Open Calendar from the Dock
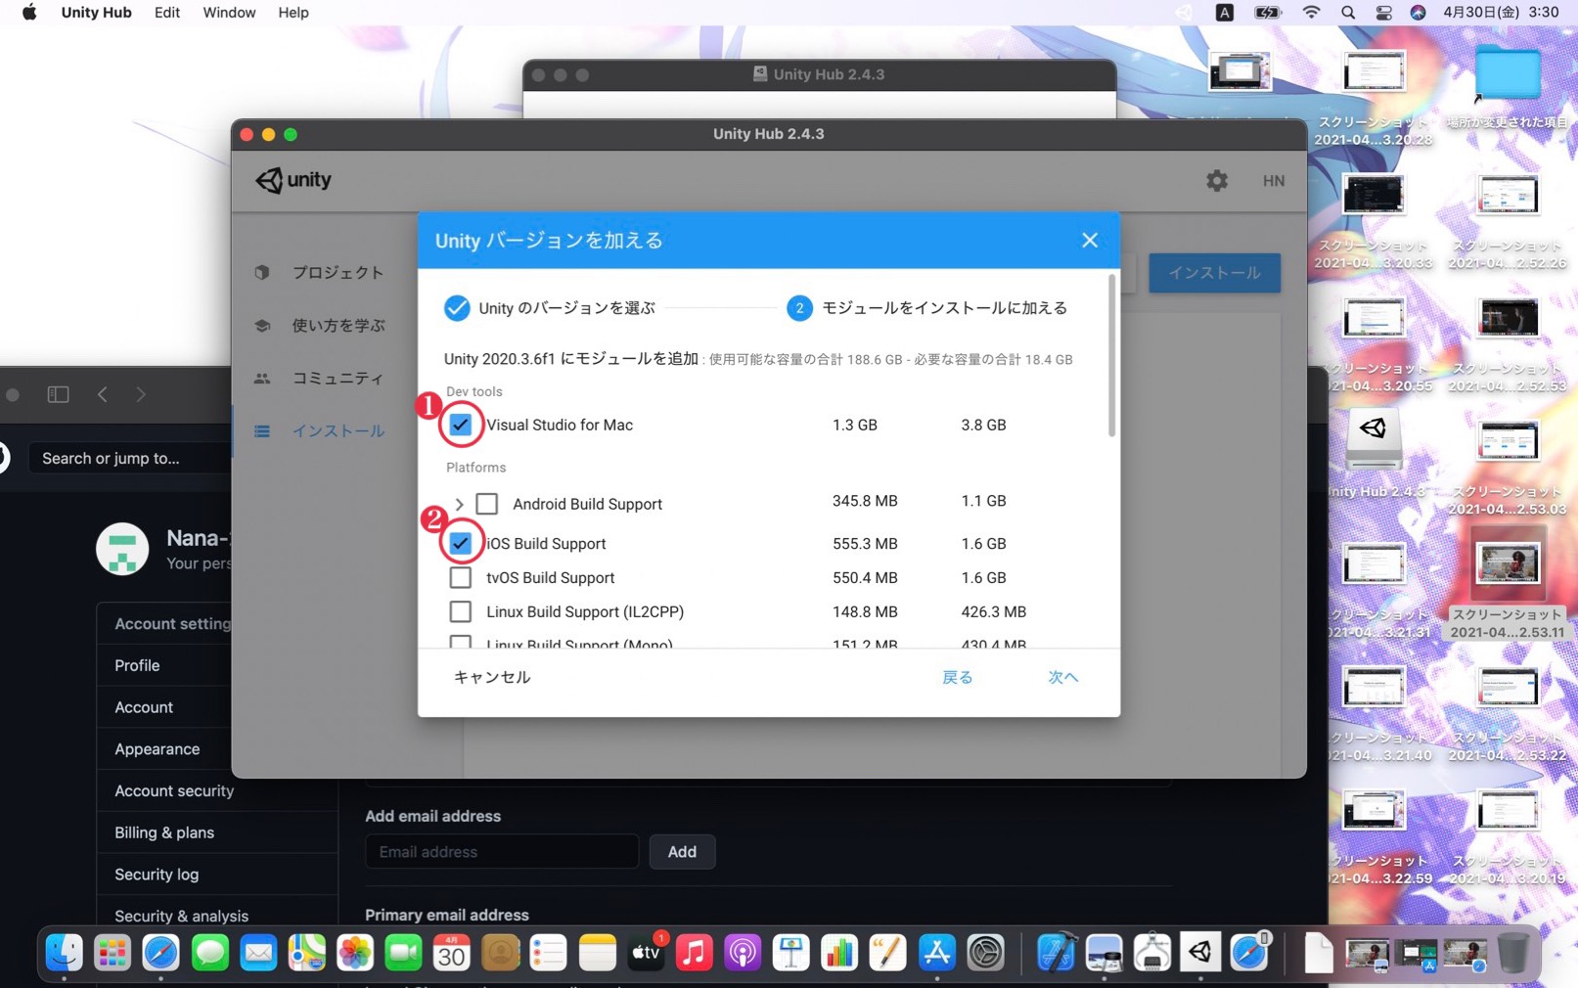Viewport: 1578px width, 988px height. pyautogui.click(x=451, y=952)
